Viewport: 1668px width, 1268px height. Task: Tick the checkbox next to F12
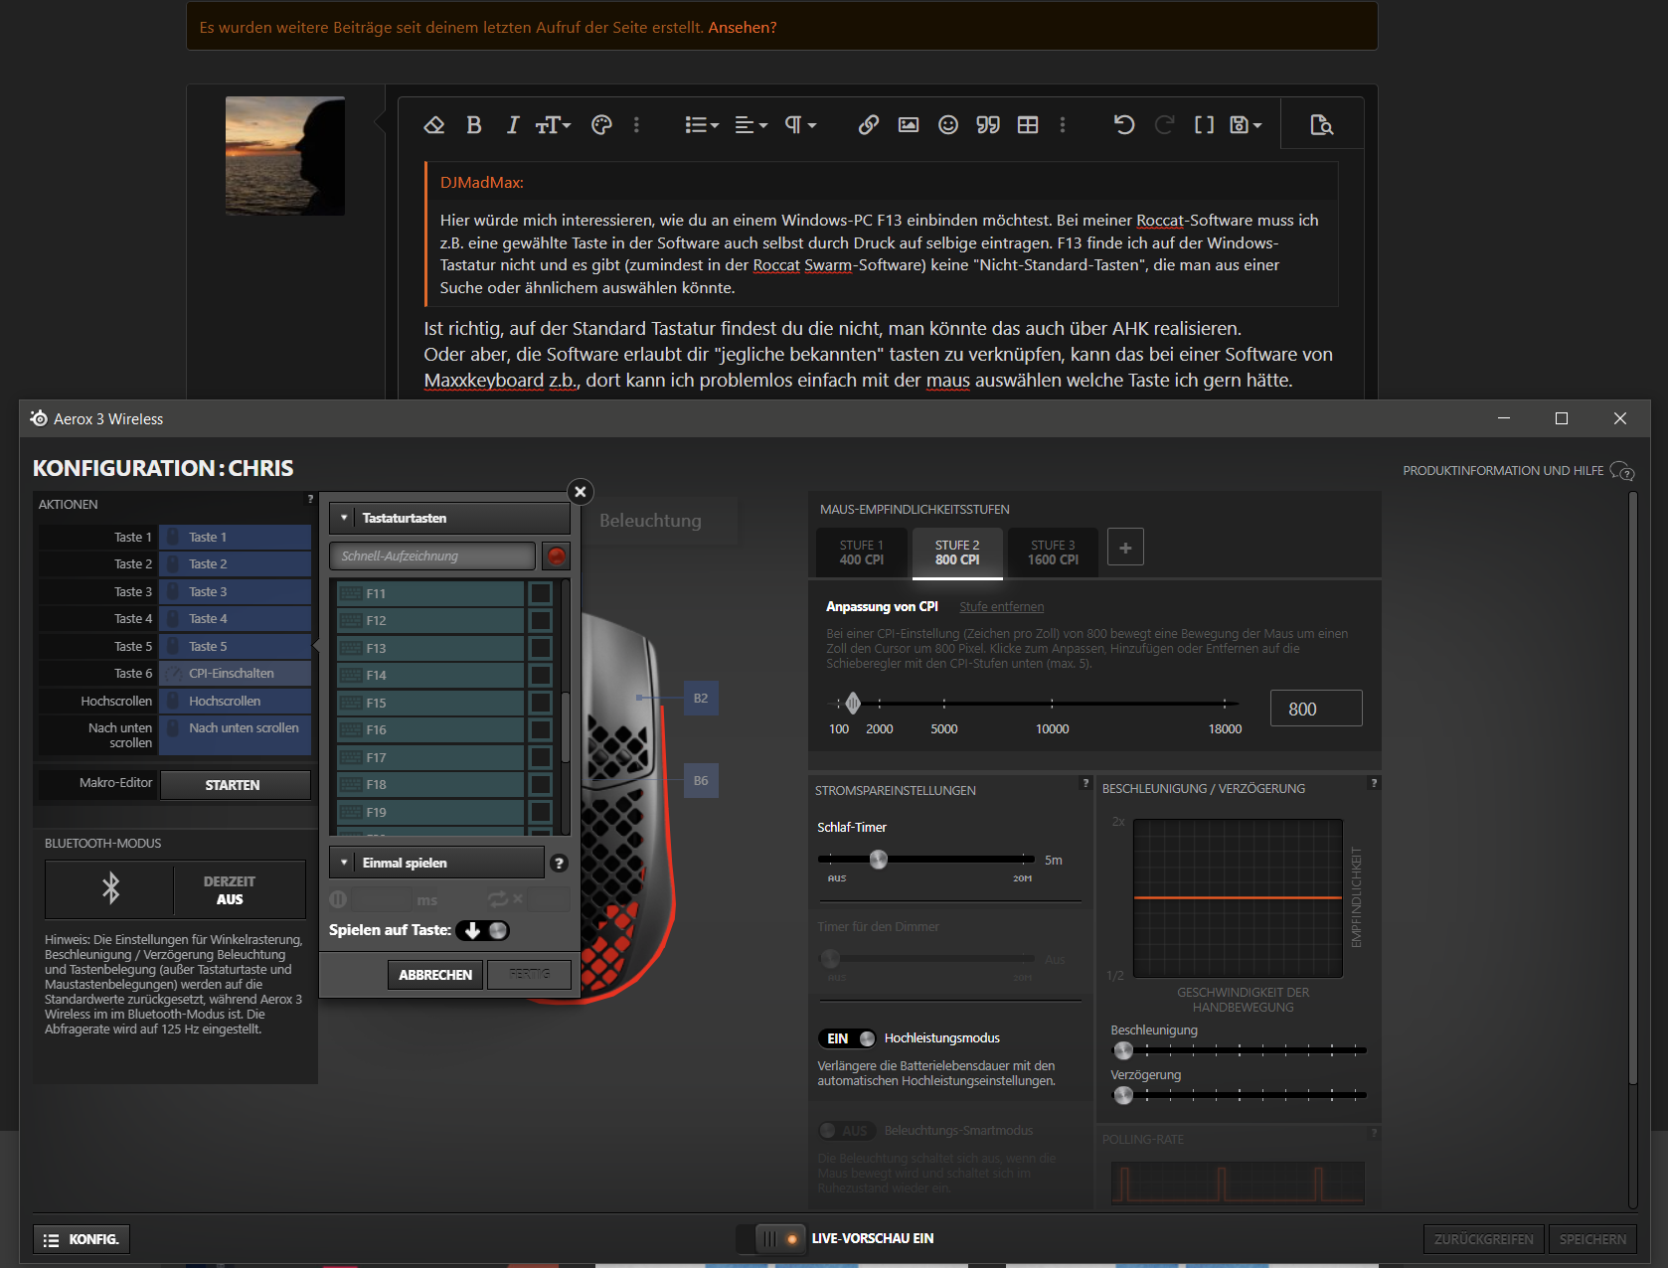541,621
